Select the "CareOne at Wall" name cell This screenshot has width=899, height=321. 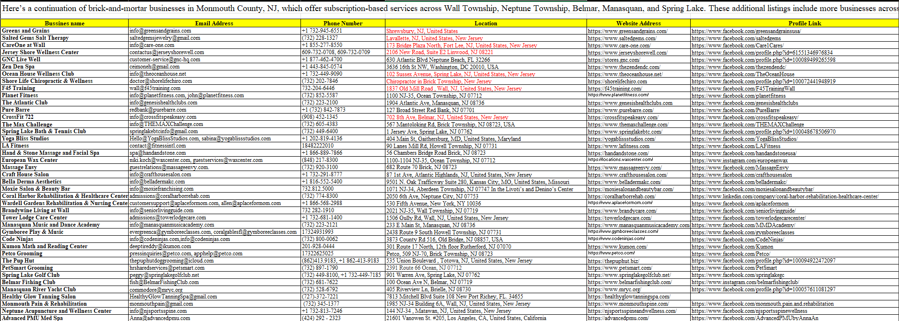pos(64,45)
